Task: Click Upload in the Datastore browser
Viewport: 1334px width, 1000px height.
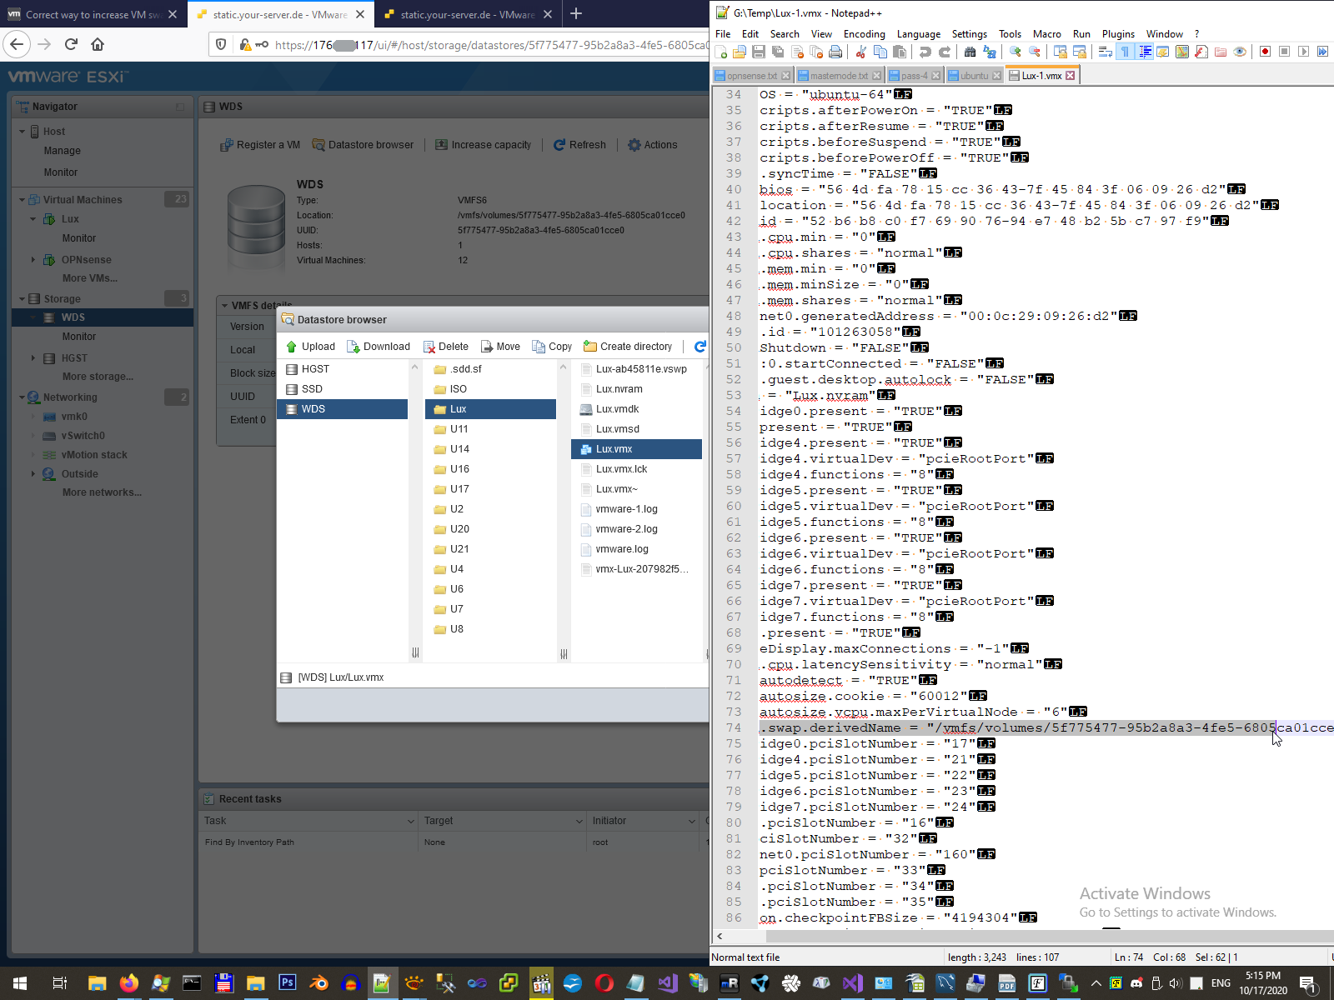Action: tap(310, 347)
